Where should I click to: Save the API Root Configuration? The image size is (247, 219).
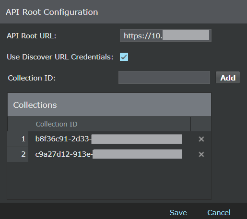178,213
